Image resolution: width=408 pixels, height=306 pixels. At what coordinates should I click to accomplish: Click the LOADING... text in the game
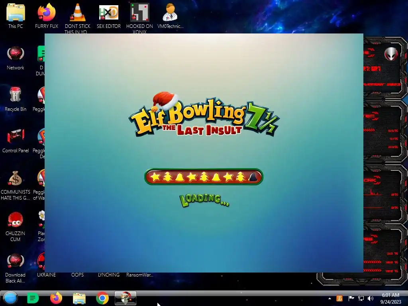coord(204,200)
